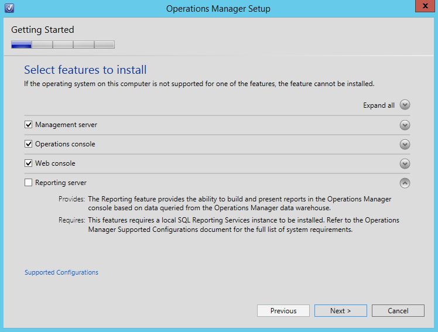Click the window title "Operations Manager Setup"
Image resolution: width=438 pixels, height=332 pixels.
218,9
